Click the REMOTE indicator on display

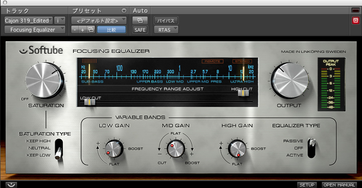[212, 61]
